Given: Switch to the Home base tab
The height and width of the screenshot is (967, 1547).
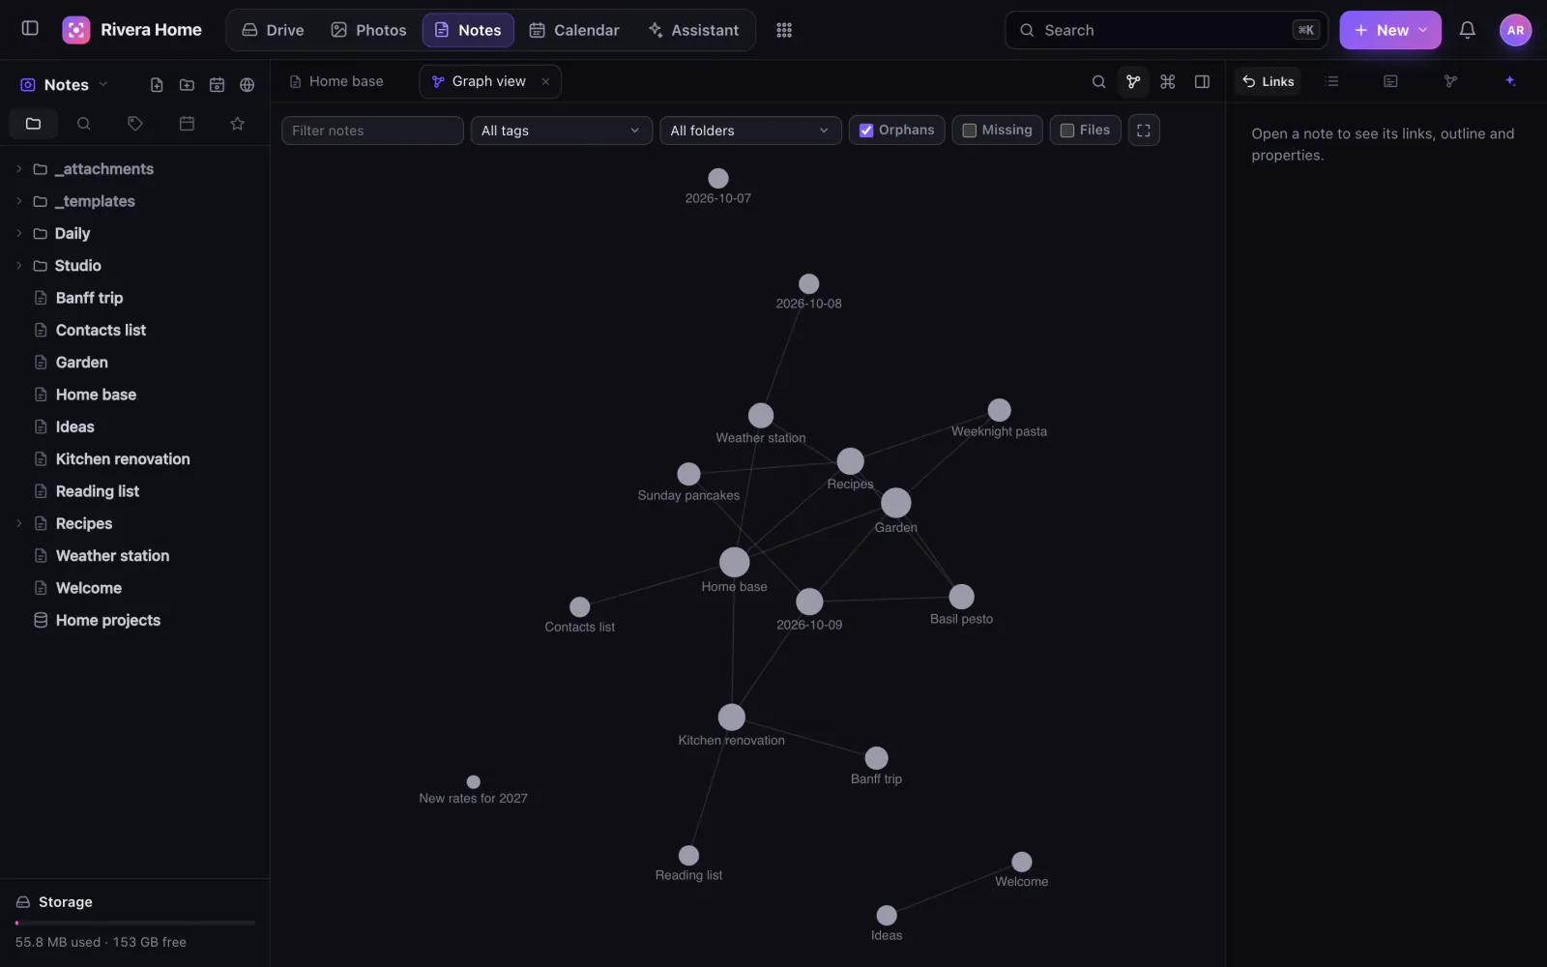Looking at the screenshot, I should [x=336, y=82].
